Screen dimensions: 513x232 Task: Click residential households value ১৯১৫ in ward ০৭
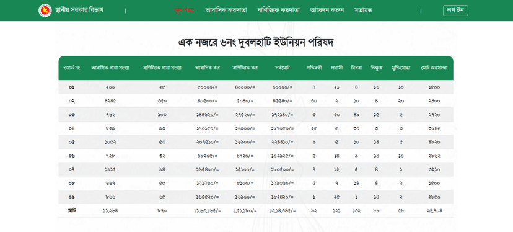110,170
